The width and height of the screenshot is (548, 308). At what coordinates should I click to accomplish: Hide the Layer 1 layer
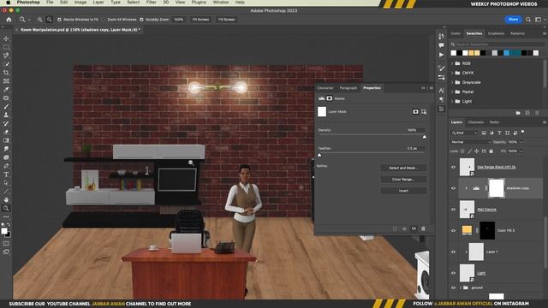point(453,252)
